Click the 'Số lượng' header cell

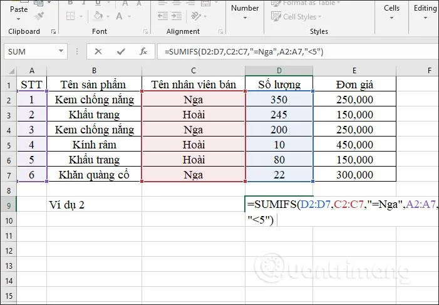click(x=279, y=85)
